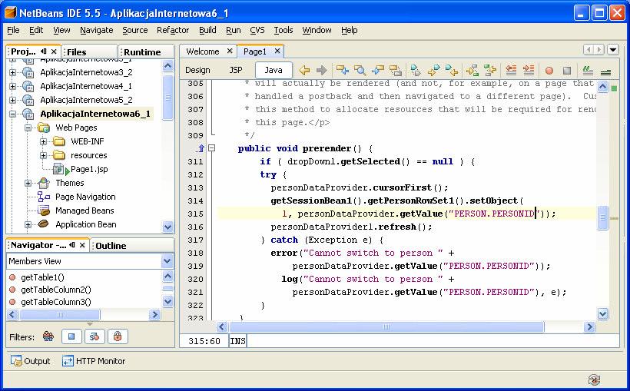Click the editor horizontal scrollbar thumb

click(x=386, y=326)
